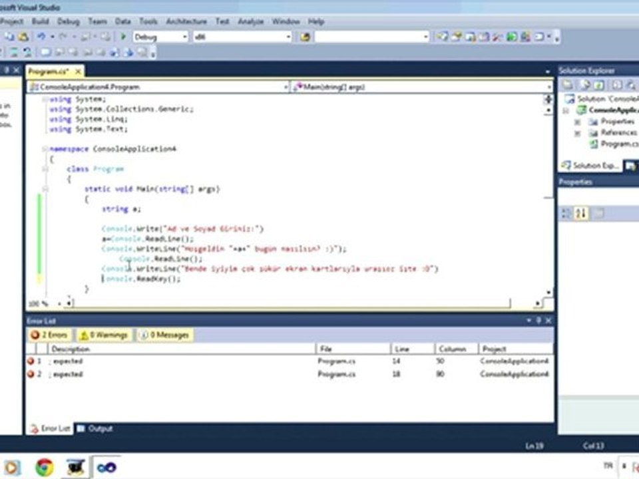
Task: Collapse the class Program block
Action: (45, 169)
